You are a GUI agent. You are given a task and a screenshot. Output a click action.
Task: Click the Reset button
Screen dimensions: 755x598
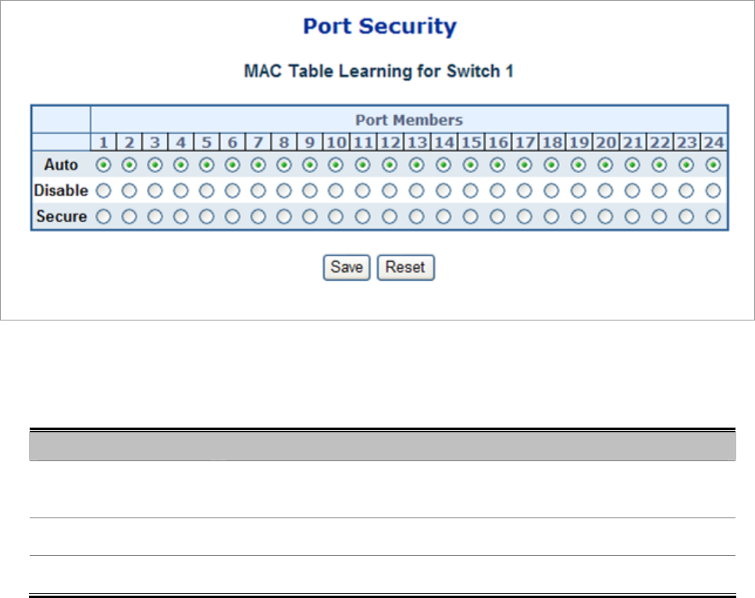[x=405, y=267]
